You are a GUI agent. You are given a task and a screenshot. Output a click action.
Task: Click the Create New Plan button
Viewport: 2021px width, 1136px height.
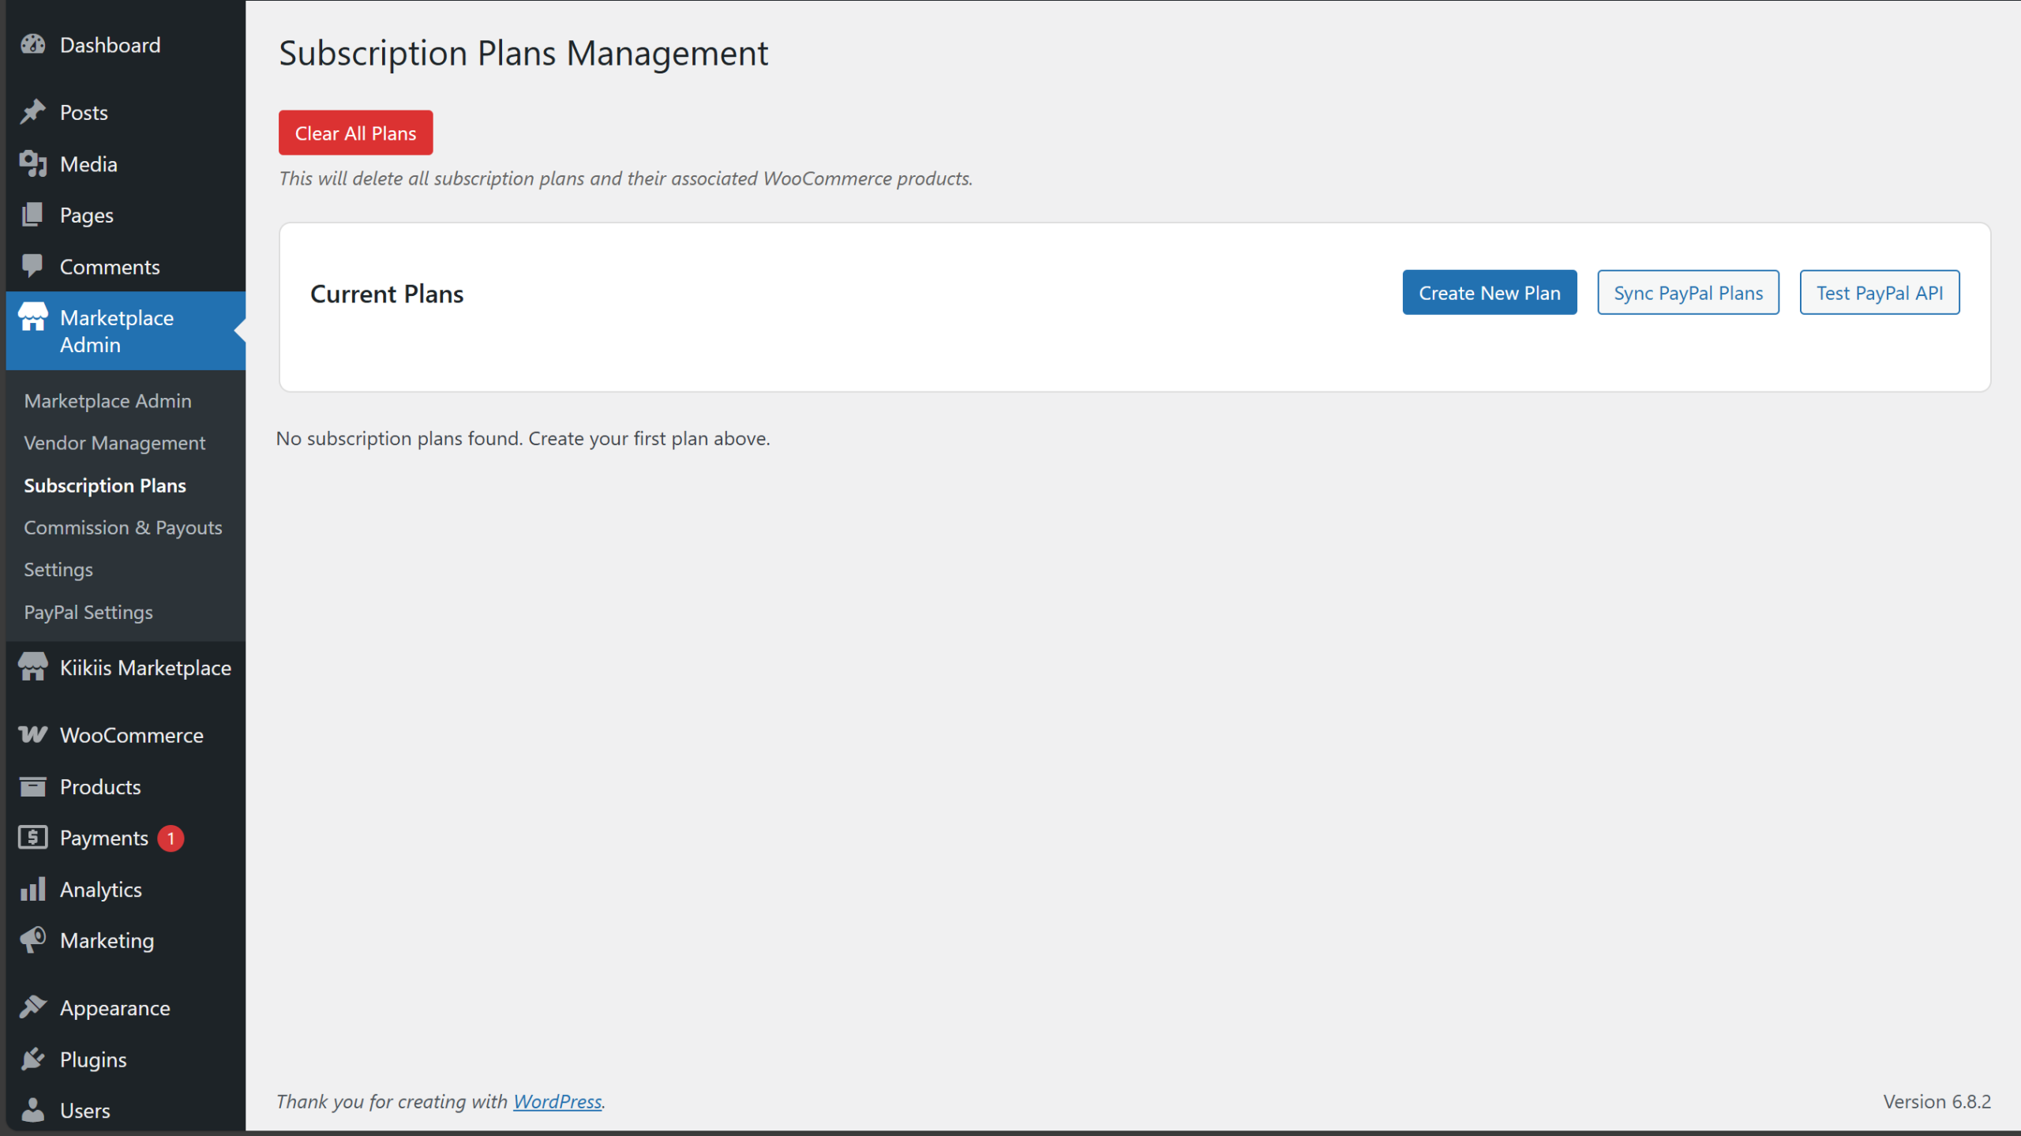click(1489, 292)
